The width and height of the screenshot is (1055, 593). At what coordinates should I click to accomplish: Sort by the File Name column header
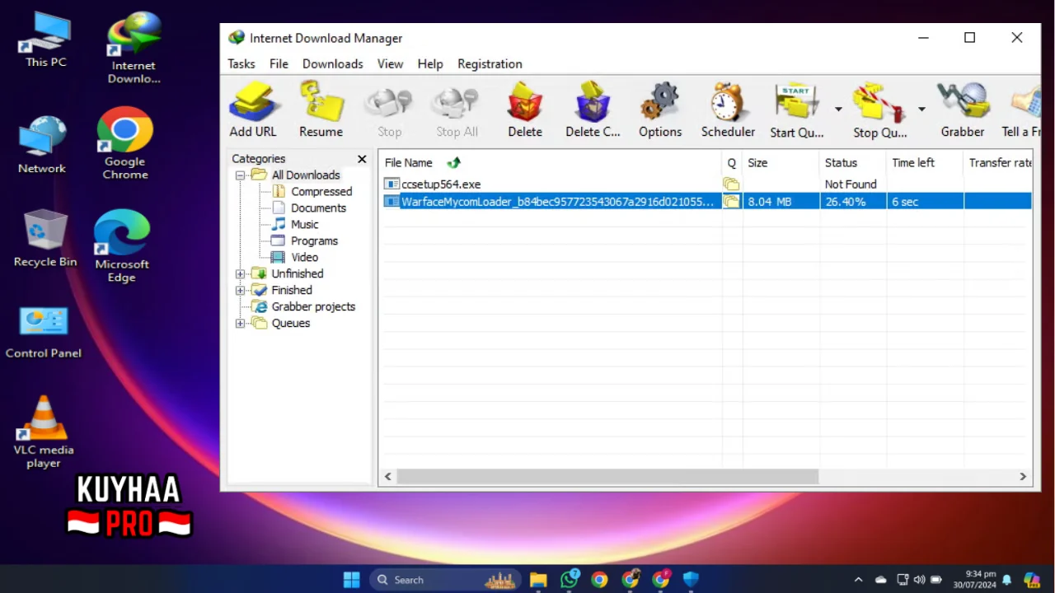pyautogui.click(x=550, y=163)
